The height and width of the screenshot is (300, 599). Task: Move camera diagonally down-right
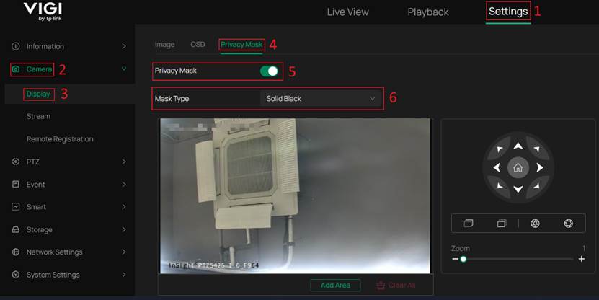[x=536, y=186]
